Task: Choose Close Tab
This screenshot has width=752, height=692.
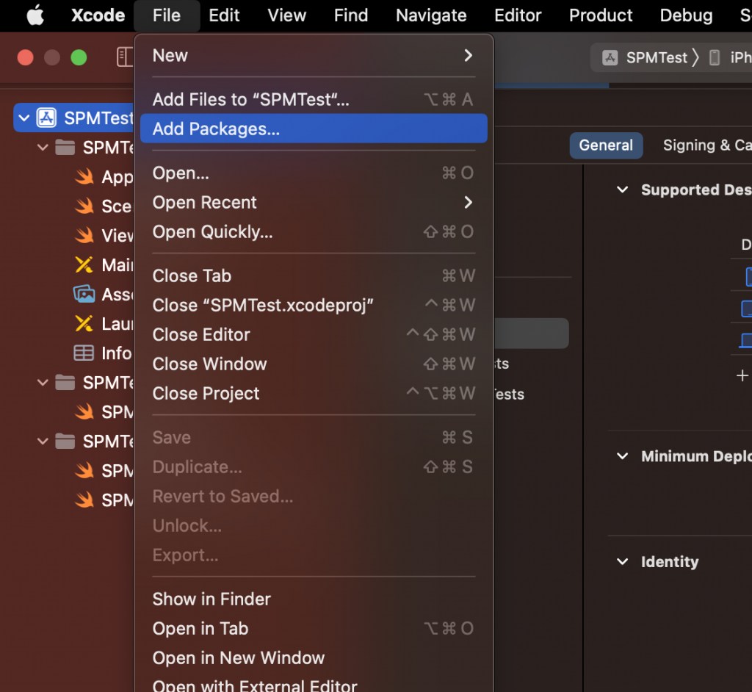Action: pos(314,276)
